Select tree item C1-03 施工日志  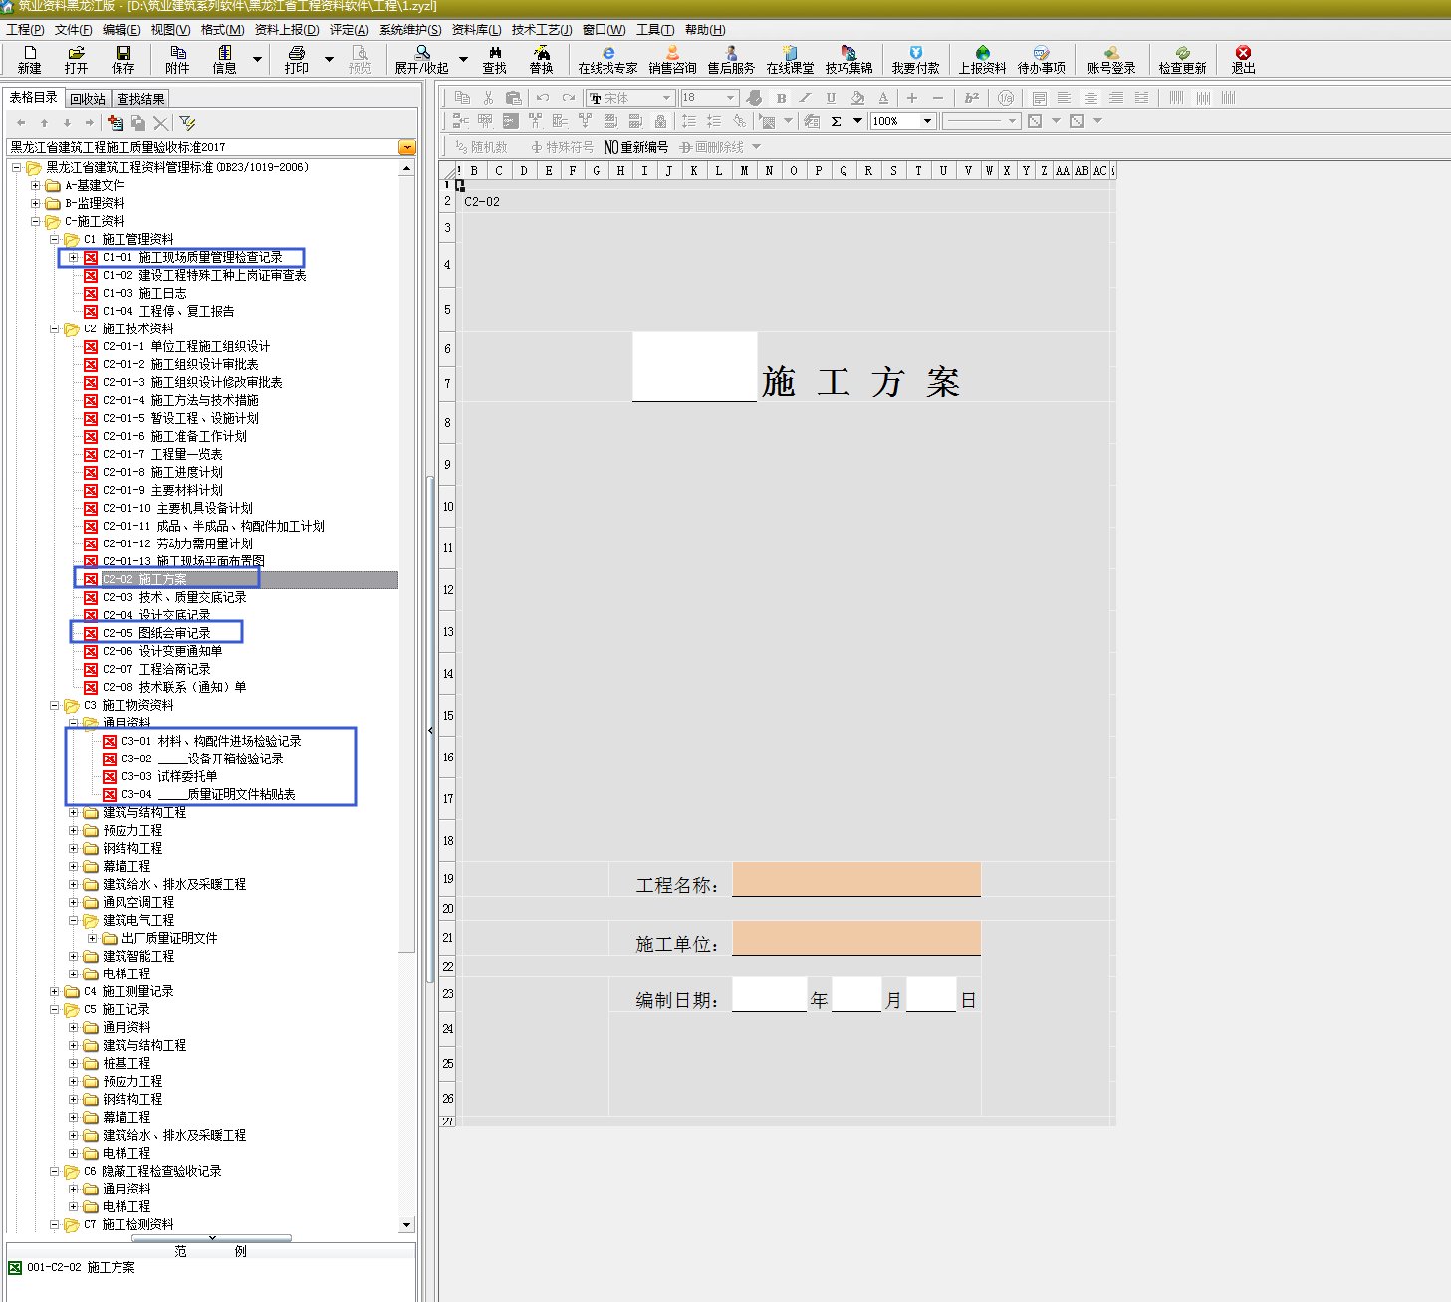[144, 293]
